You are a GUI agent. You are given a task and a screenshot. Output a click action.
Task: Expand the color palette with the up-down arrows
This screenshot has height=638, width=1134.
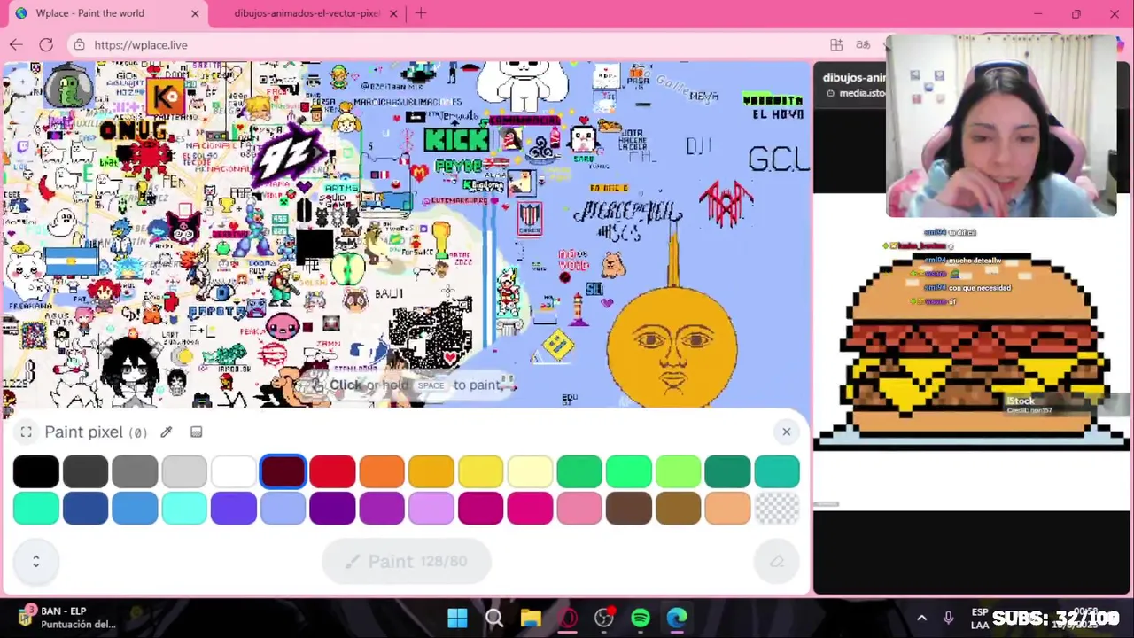click(x=36, y=561)
